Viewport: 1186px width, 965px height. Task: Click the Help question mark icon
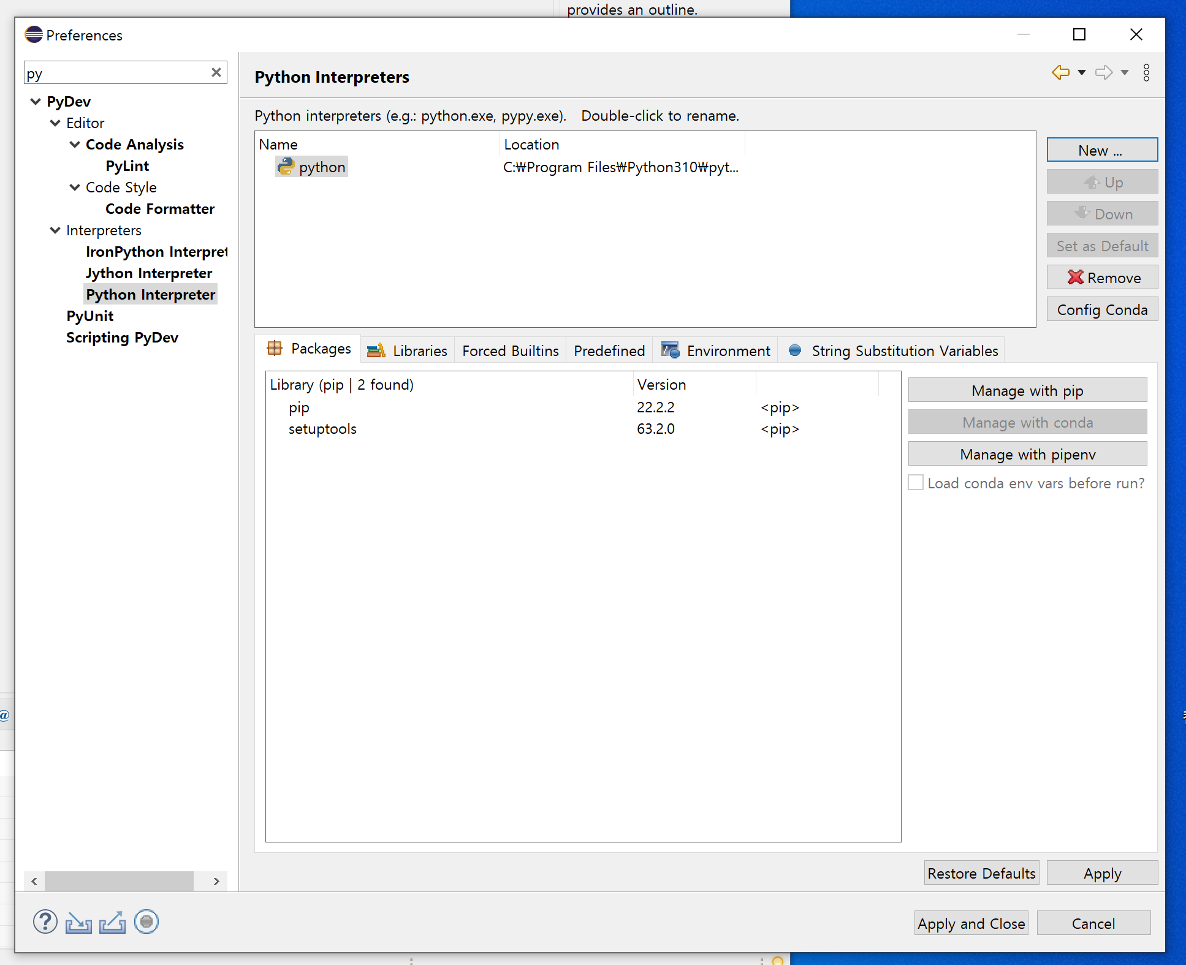45,921
